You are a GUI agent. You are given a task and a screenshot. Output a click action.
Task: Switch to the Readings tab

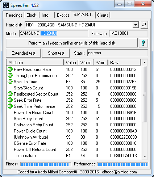click(x=14, y=15)
